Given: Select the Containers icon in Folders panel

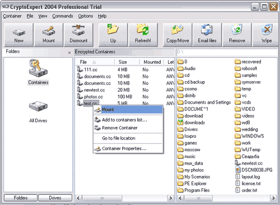Looking at the screenshot, I should pyautogui.click(x=38, y=72).
